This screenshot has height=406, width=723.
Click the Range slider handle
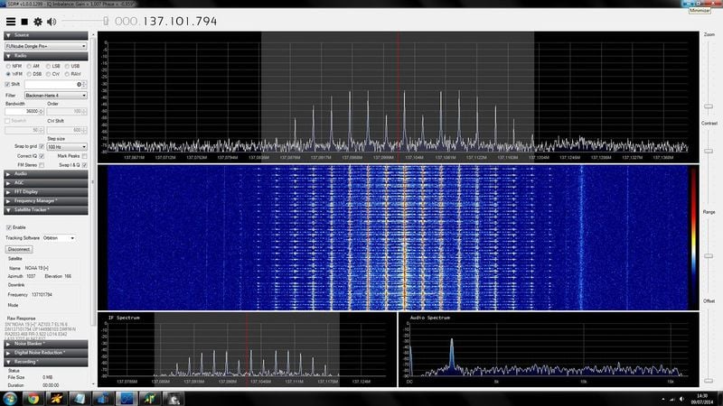coord(709,256)
